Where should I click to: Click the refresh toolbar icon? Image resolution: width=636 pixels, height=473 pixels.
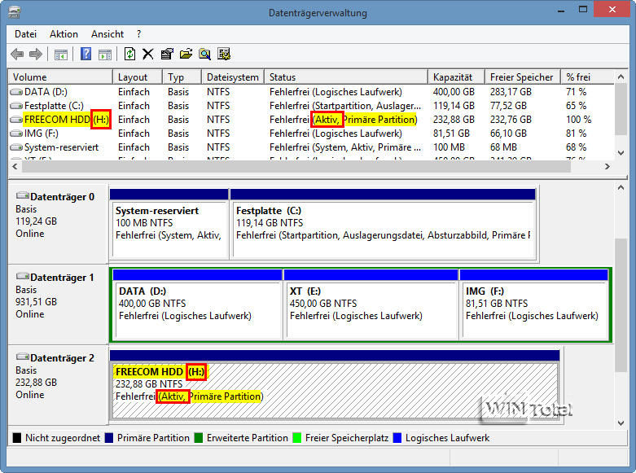pyautogui.click(x=129, y=55)
